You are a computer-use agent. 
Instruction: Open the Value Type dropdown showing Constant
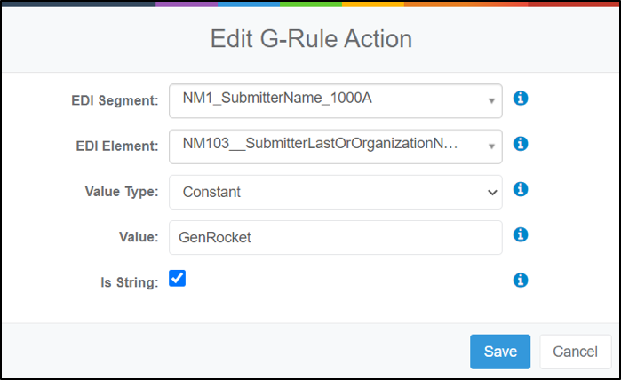(336, 192)
